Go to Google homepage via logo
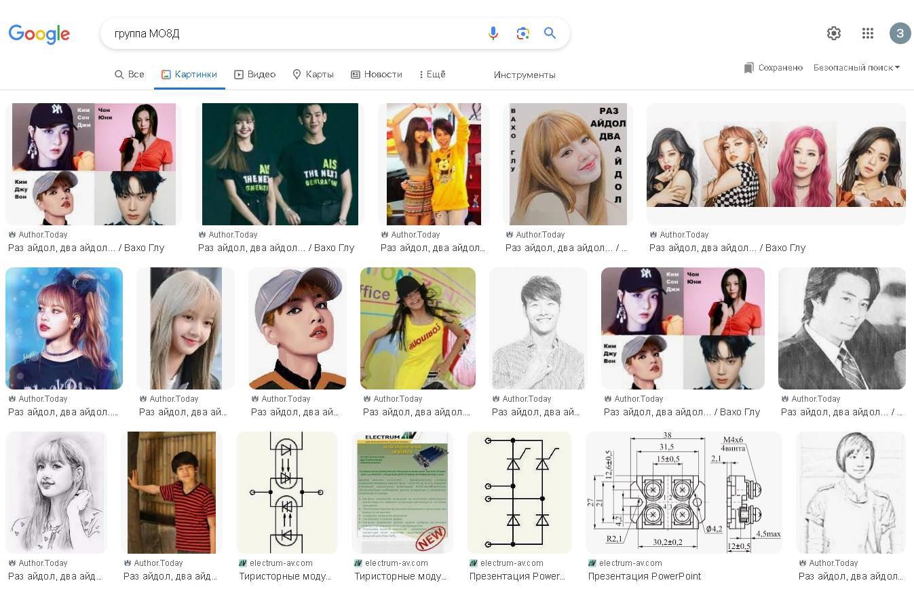The image size is (914, 589). 39,34
